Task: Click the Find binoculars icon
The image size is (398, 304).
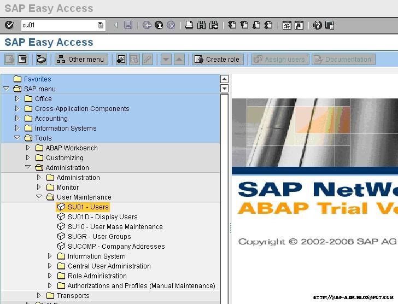Action: [x=201, y=25]
